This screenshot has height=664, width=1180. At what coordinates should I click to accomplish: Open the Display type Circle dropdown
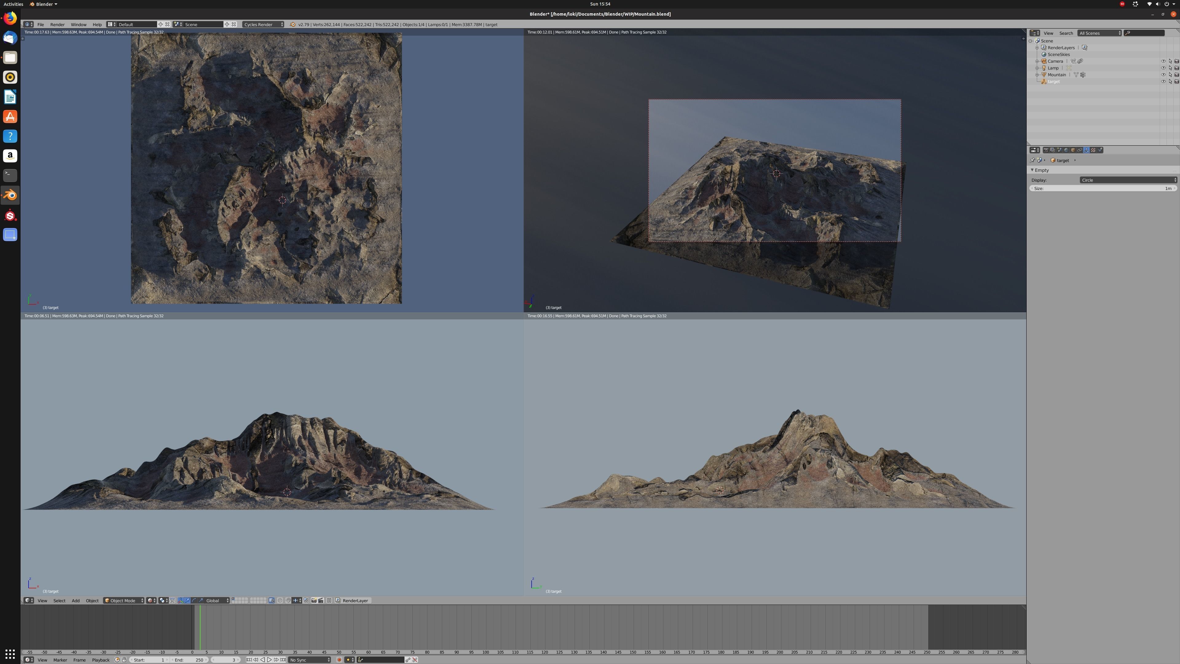[x=1128, y=180]
